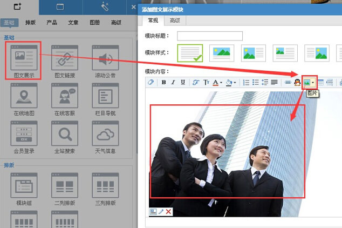Toggle bold formatting
Viewport: 342px width, 228px height.
point(163,82)
